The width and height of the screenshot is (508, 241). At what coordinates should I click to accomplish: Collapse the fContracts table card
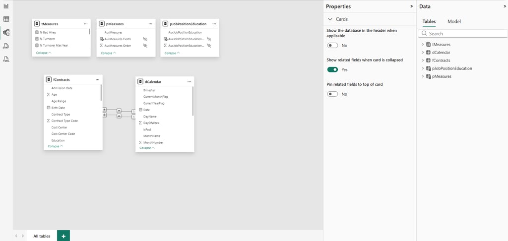pos(56,146)
